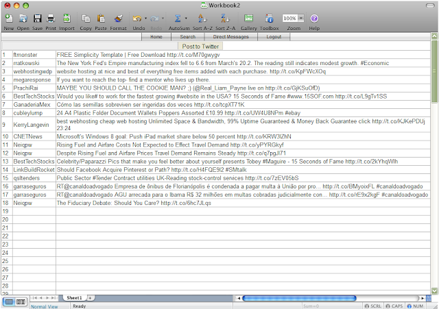Click the add sheet plus tab
Viewport: 439px width, 309px height.
pyautogui.click(x=90, y=298)
